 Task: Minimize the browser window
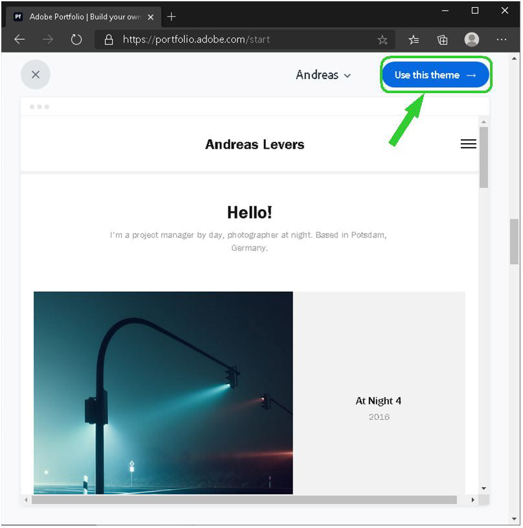pyautogui.click(x=445, y=11)
